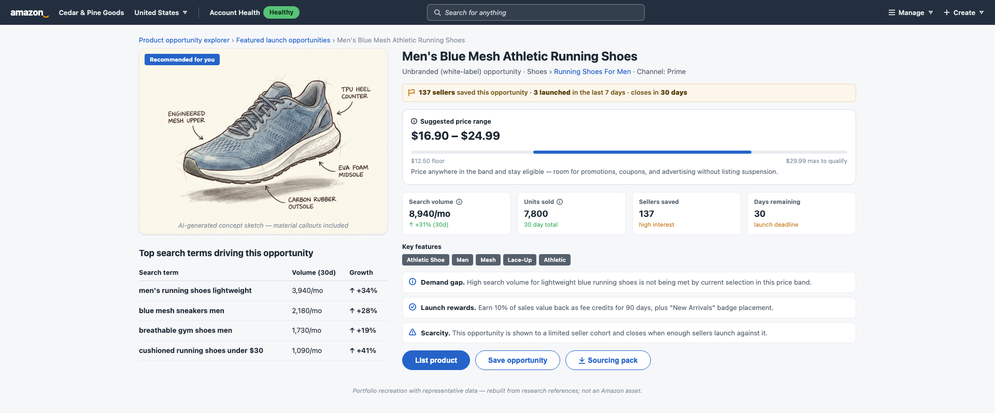This screenshot has height=413, width=995.
Task: Select the Lace-Up feature tag
Action: [x=520, y=260]
